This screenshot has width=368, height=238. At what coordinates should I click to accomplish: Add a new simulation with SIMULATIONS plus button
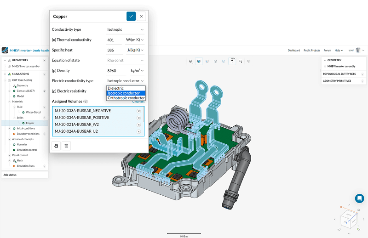coord(45,74)
